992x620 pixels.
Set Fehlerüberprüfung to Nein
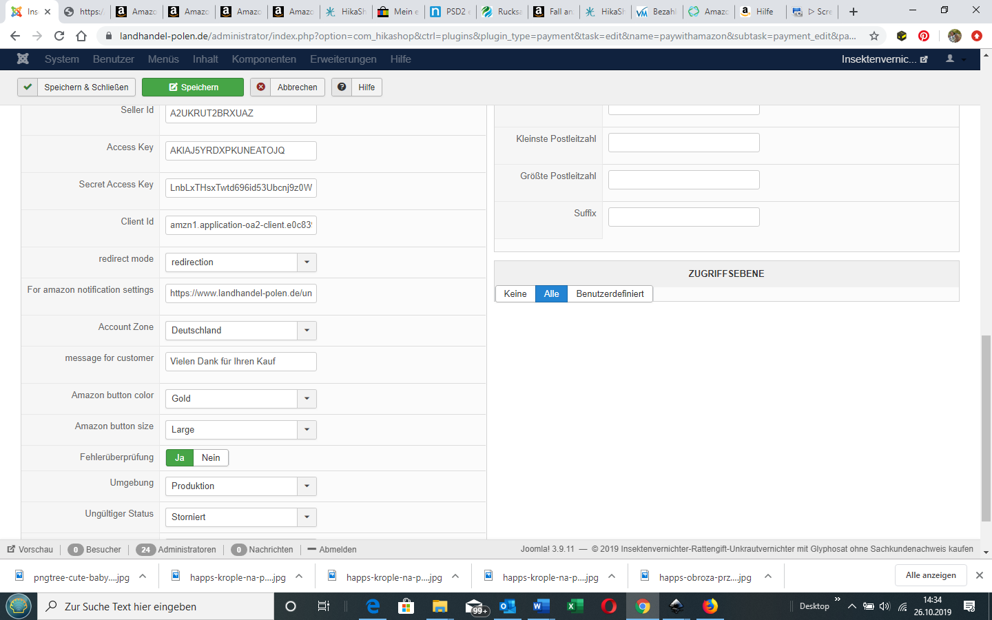tap(211, 458)
